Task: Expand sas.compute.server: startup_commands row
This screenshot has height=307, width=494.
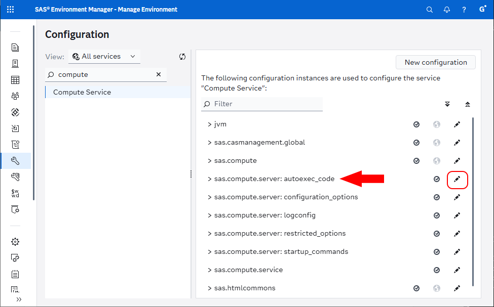Action: click(x=210, y=252)
